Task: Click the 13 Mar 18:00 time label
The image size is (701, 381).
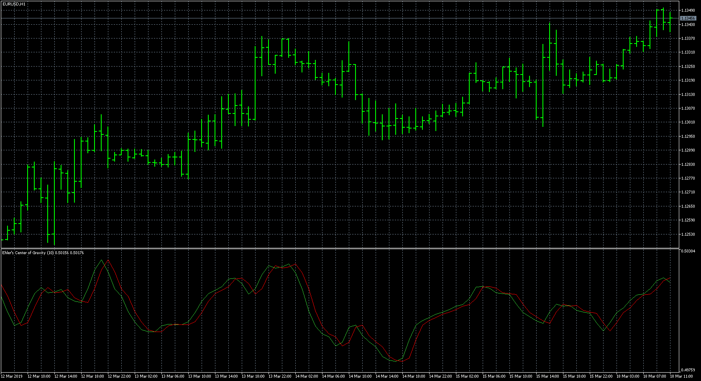Action: (x=253, y=376)
